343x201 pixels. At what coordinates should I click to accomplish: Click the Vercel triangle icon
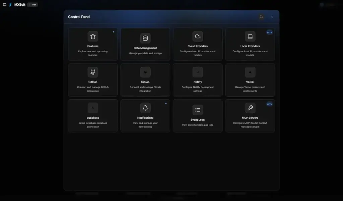(x=250, y=72)
